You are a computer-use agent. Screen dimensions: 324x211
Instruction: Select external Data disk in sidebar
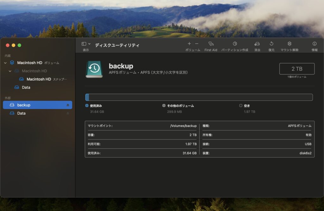pos(22,113)
